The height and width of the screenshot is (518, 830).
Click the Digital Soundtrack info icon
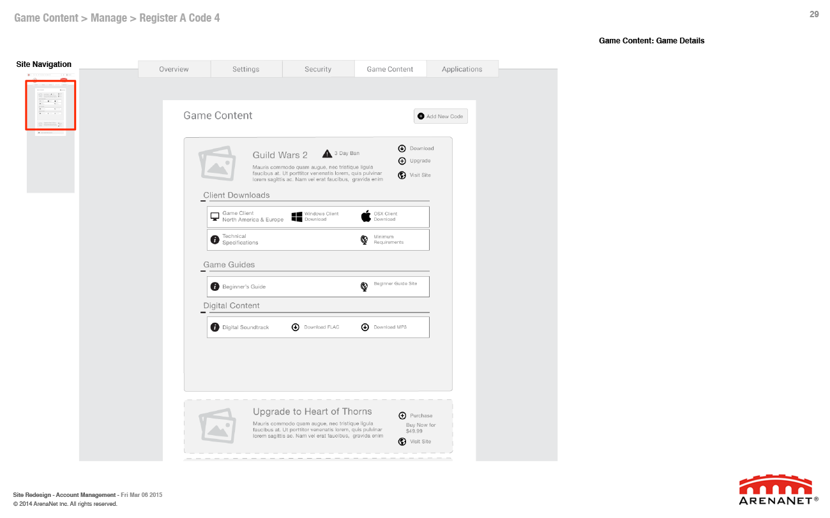click(215, 327)
